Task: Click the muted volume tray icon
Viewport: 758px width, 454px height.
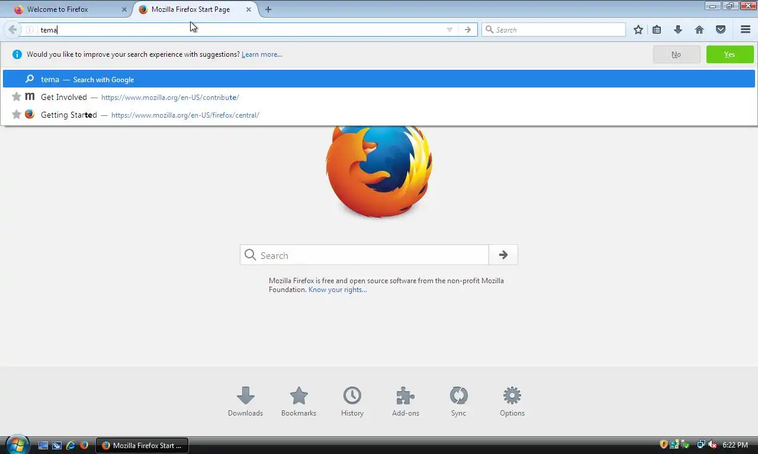Action: [x=712, y=445]
